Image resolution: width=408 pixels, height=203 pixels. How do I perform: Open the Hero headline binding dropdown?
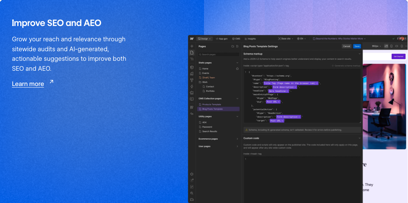pyautogui.click(x=278, y=91)
